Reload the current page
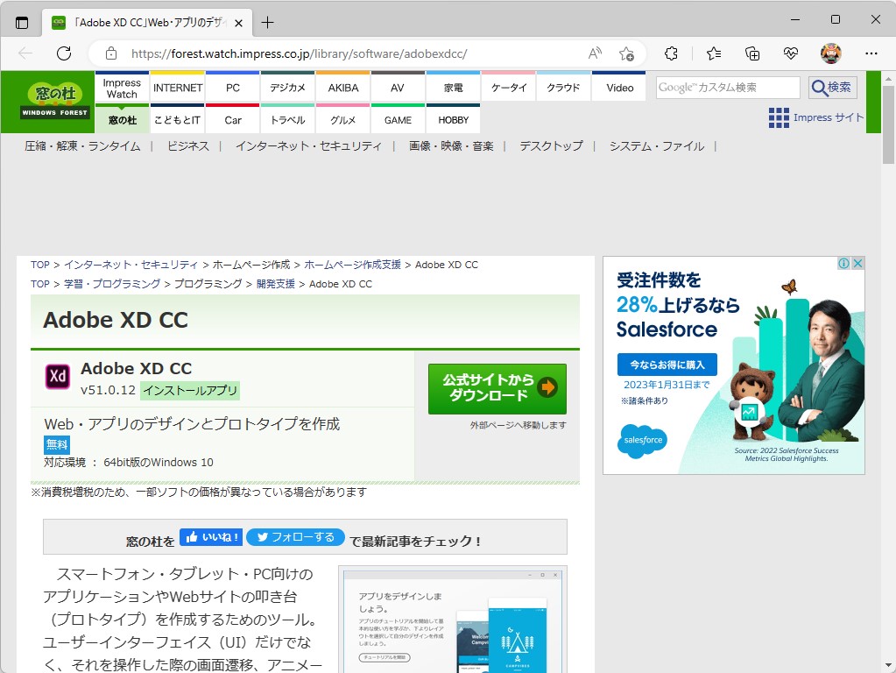 coord(64,53)
